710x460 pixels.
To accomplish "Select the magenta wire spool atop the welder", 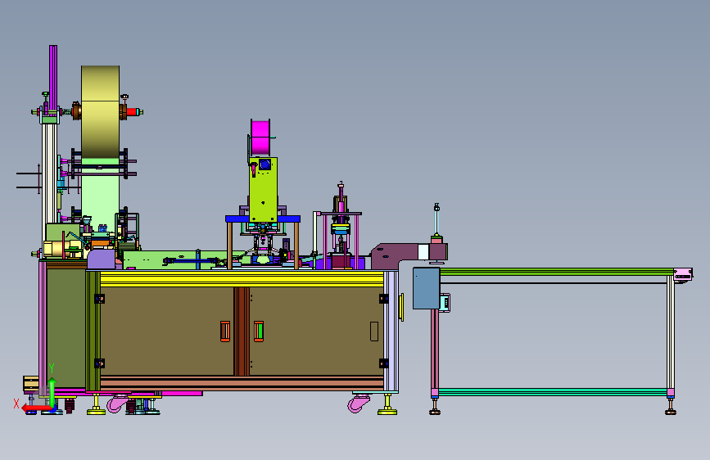I will click(x=260, y=138).
